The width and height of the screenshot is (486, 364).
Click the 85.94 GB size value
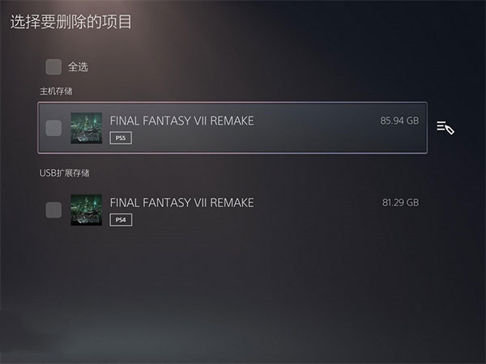coord(399,121)
